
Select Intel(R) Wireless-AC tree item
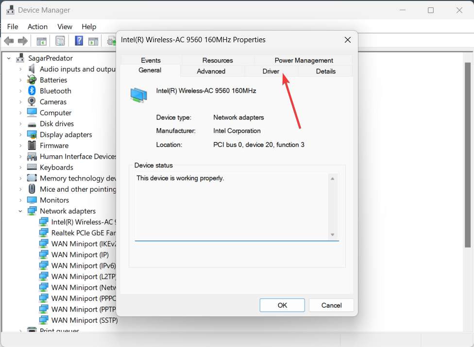pos(77,222)
